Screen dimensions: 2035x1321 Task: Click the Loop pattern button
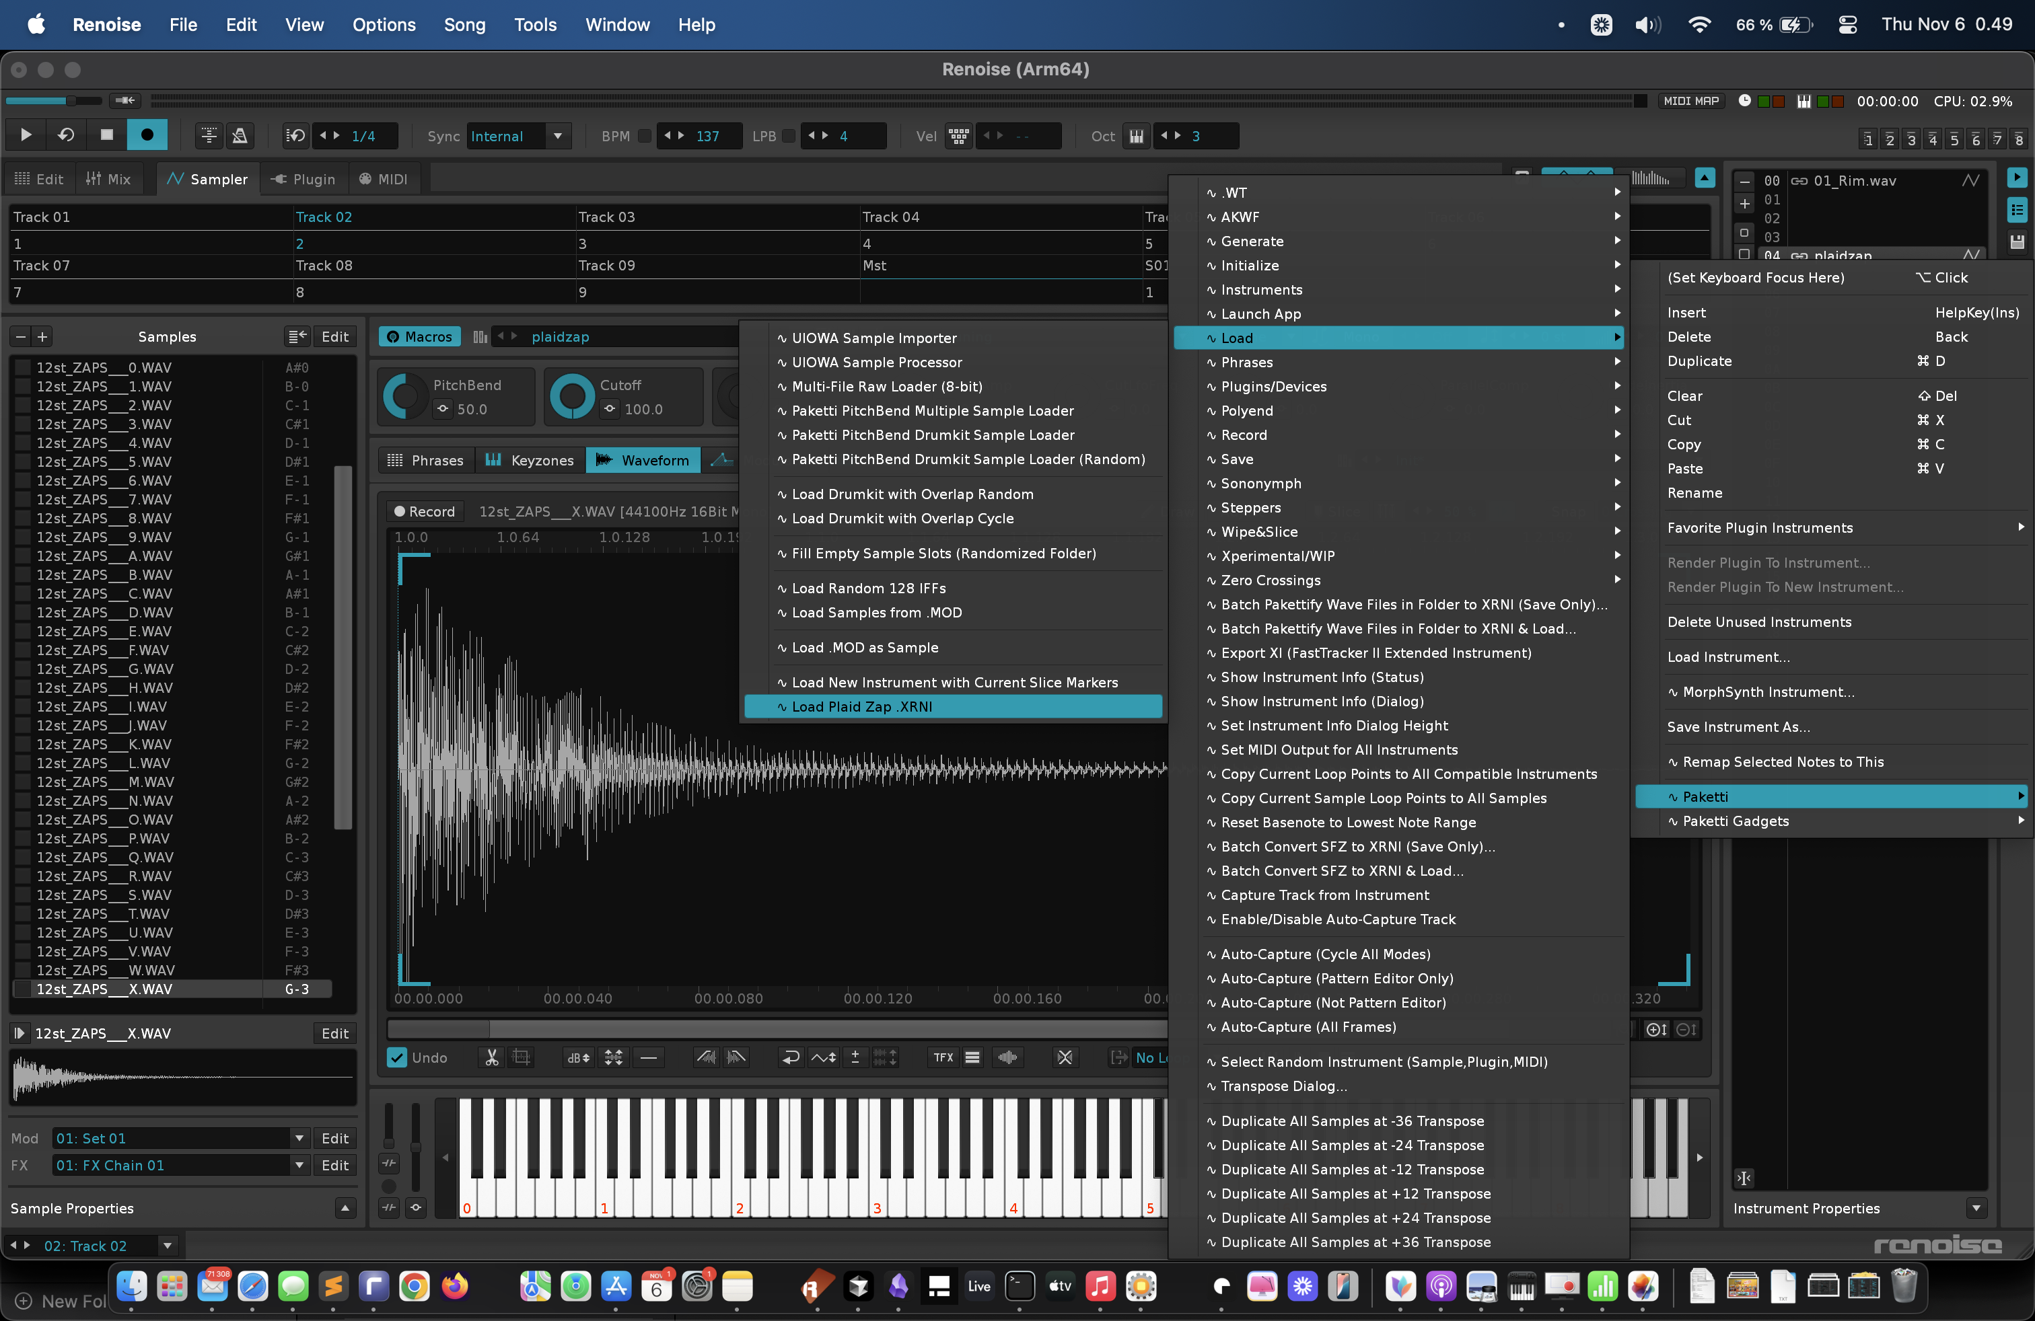[66, 135]
